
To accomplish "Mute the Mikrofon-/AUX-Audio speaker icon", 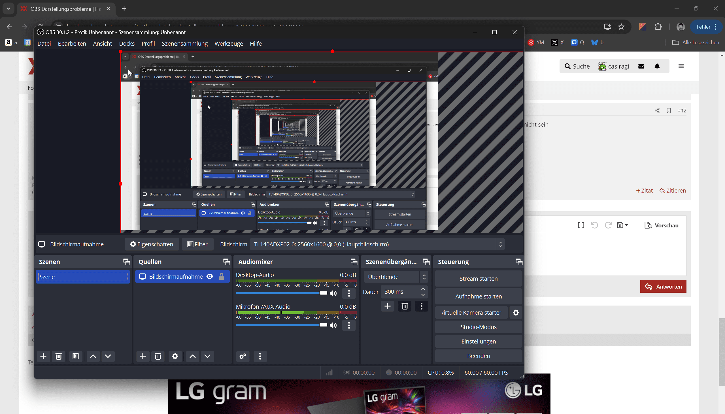I will tap(333, 325).
